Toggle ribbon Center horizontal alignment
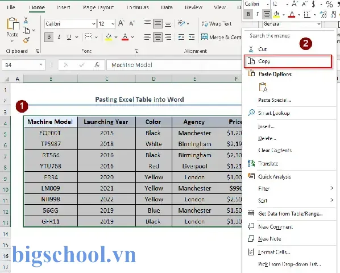 pos(157,37)
